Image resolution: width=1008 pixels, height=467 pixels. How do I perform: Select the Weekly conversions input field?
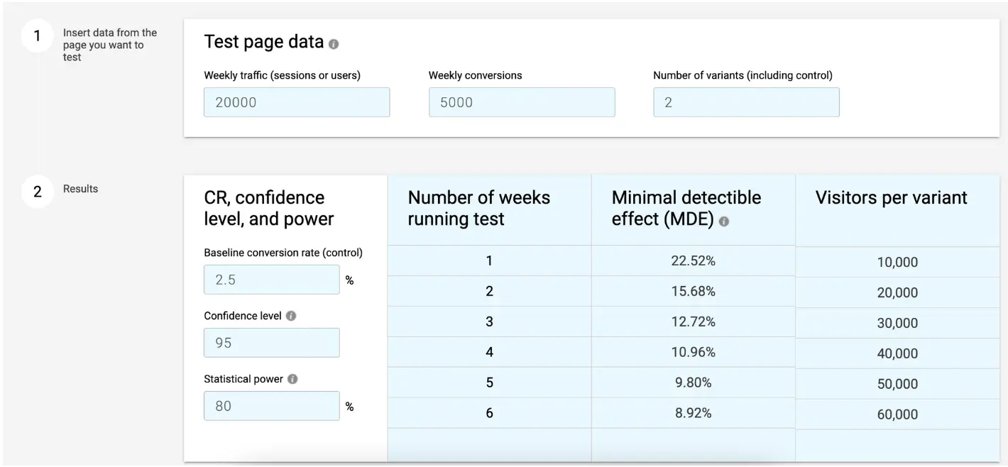(522, 102)
